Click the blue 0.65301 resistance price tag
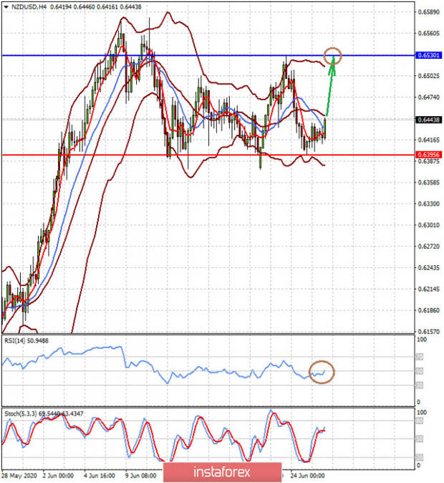 point(429,55)
